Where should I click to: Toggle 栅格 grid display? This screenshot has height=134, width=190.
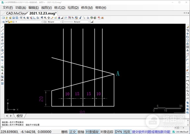(64, 131)
